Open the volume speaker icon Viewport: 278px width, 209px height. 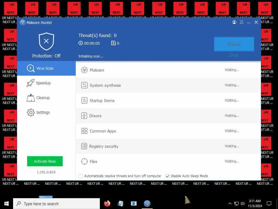pos(243,204)
